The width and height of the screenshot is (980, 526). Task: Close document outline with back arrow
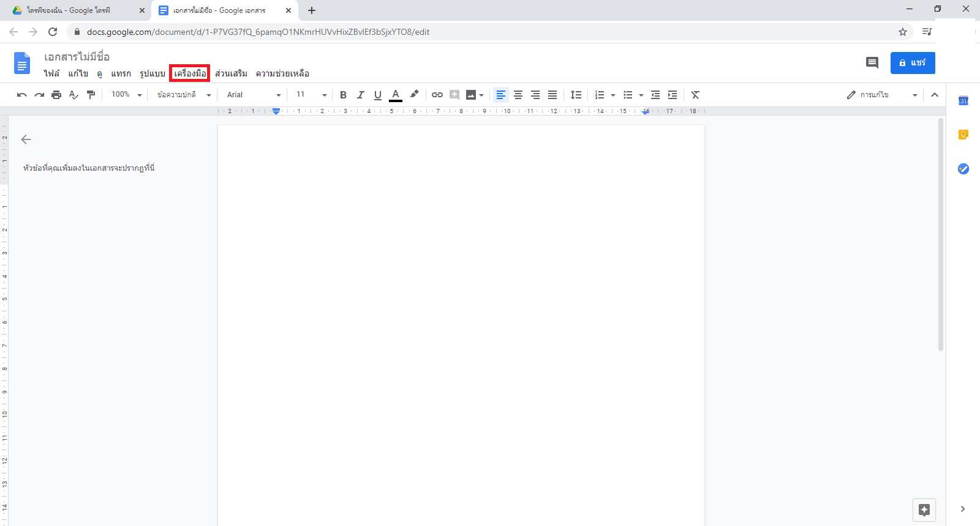coord(26,139)
